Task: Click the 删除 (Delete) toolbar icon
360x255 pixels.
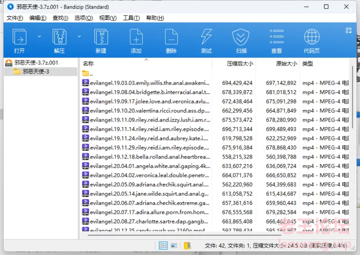Action: coord(171,37)
